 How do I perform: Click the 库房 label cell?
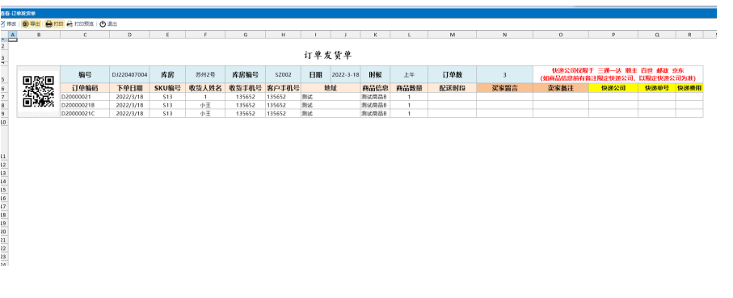tap(167, 75)
